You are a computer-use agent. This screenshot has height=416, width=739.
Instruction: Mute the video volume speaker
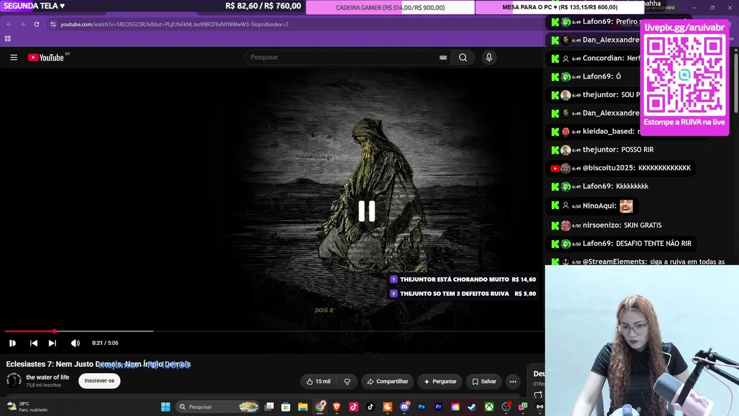(x=75, y=343)
